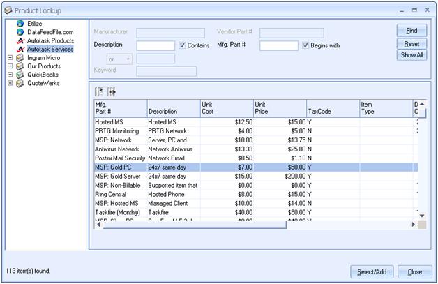The height and width of the screenshot is (284, 438).
Task: Click the Ingram Micro database icon
Action: click(x=20, y=57)
